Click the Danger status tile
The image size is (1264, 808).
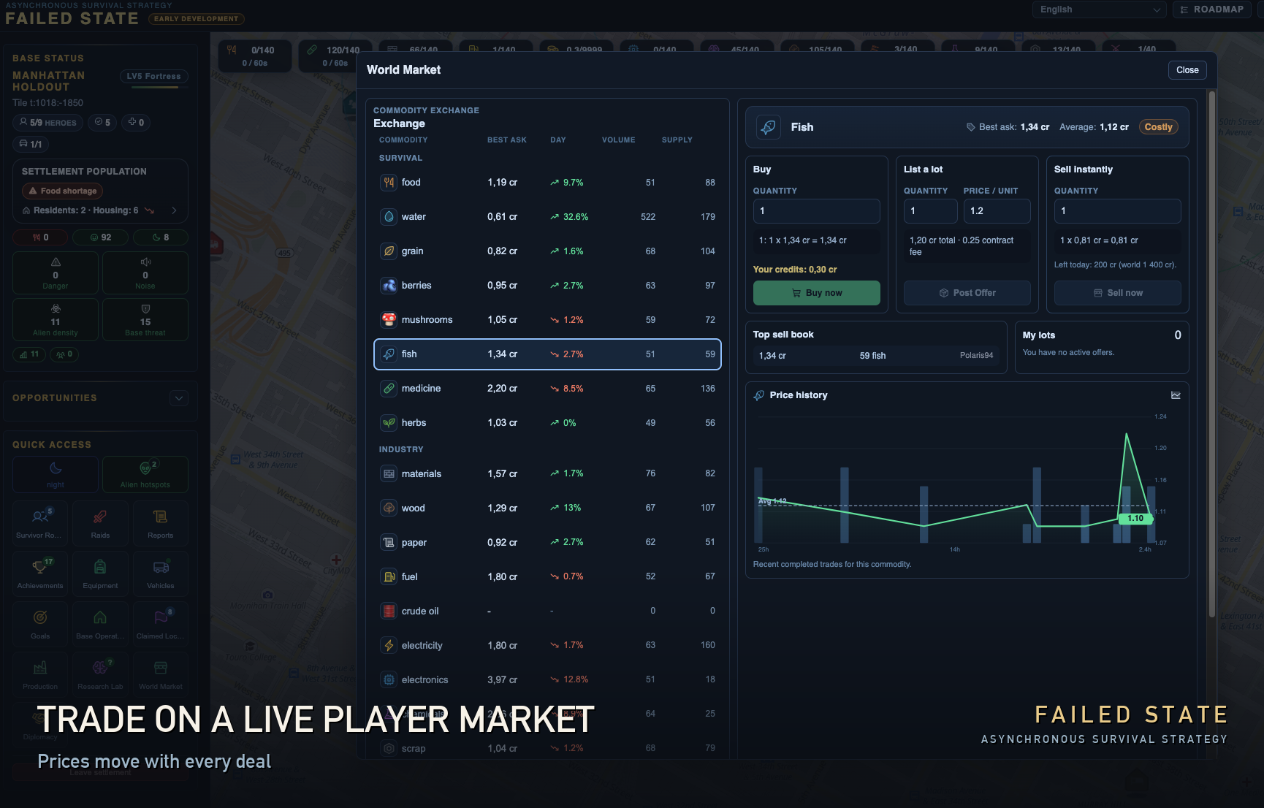pos(56,273)
